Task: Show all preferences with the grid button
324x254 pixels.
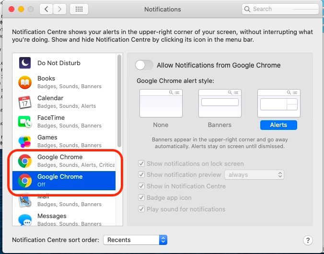Action: point(79,9)
